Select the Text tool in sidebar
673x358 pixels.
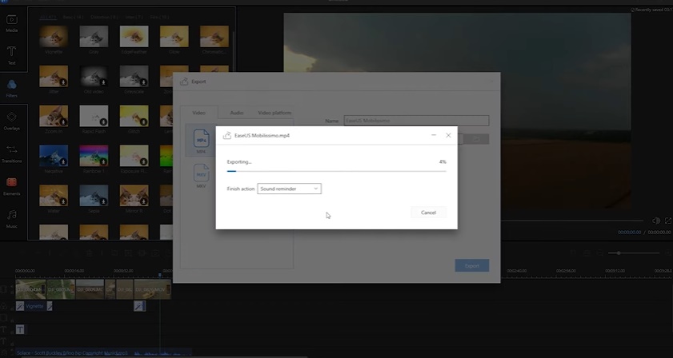click(x=12, y=54)
